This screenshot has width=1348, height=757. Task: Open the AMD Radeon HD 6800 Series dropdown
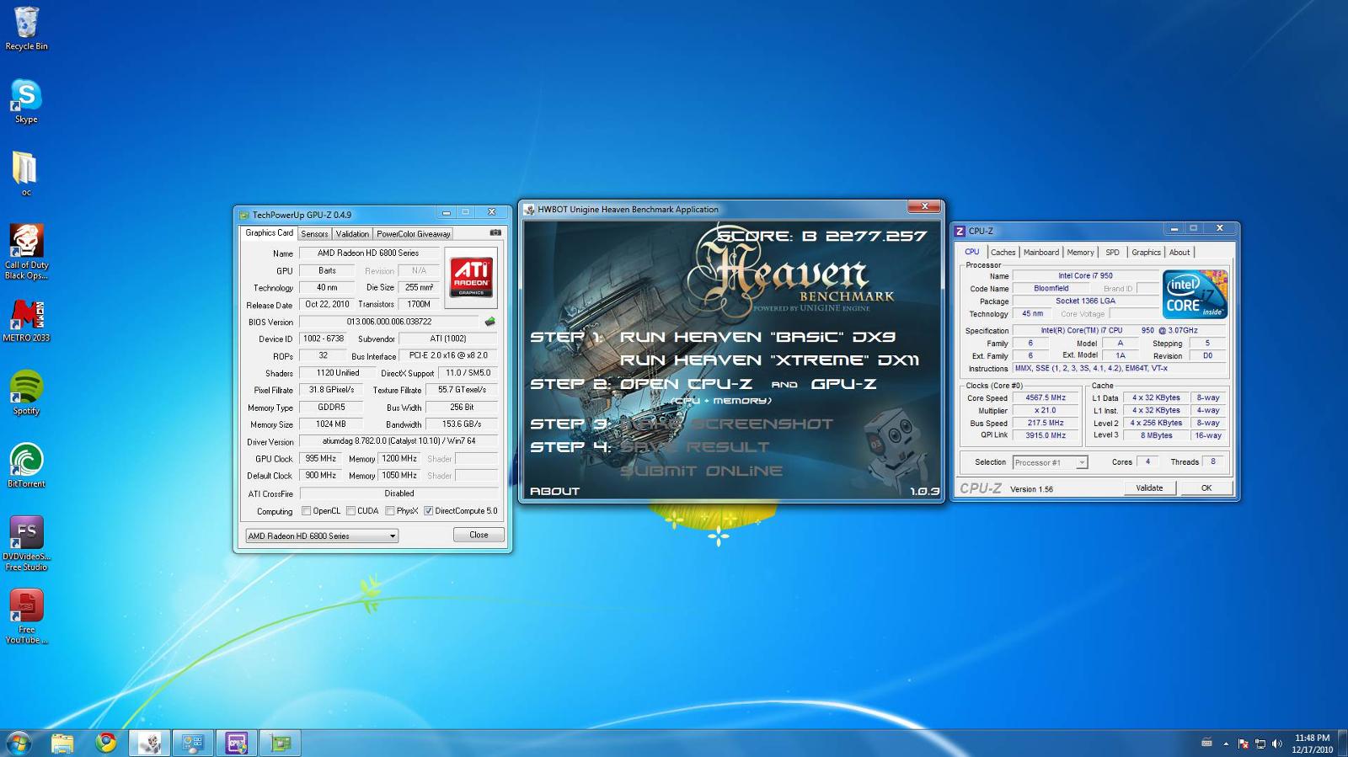tap(322, 536)
